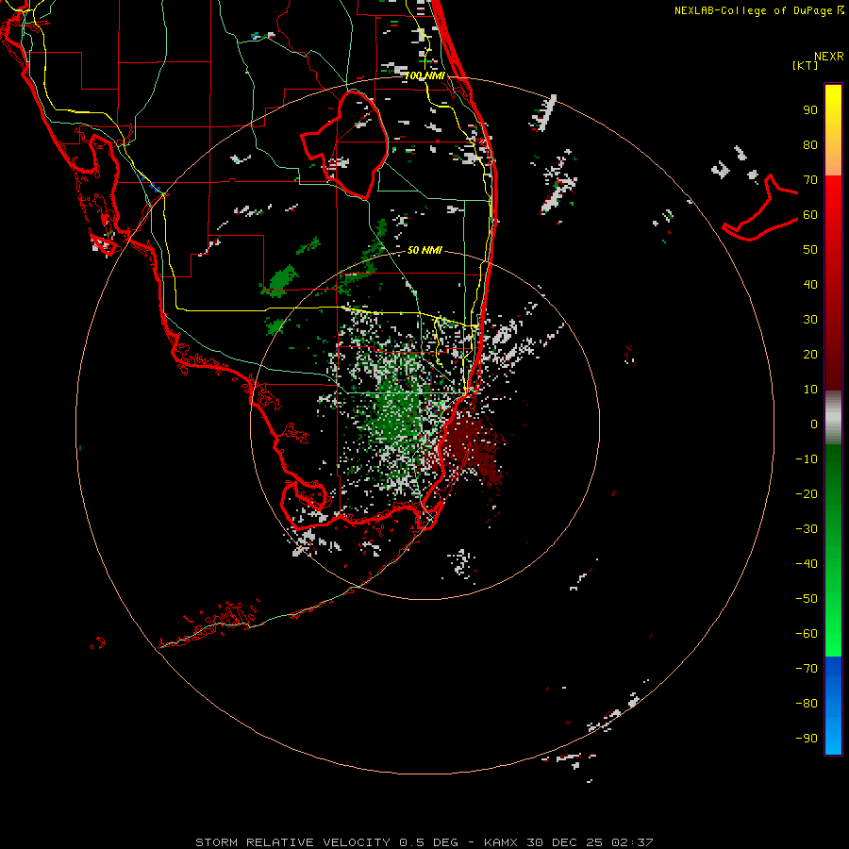Click the 80 value on the velocity scale
The image size is (849, 849).
pos(810,145)
